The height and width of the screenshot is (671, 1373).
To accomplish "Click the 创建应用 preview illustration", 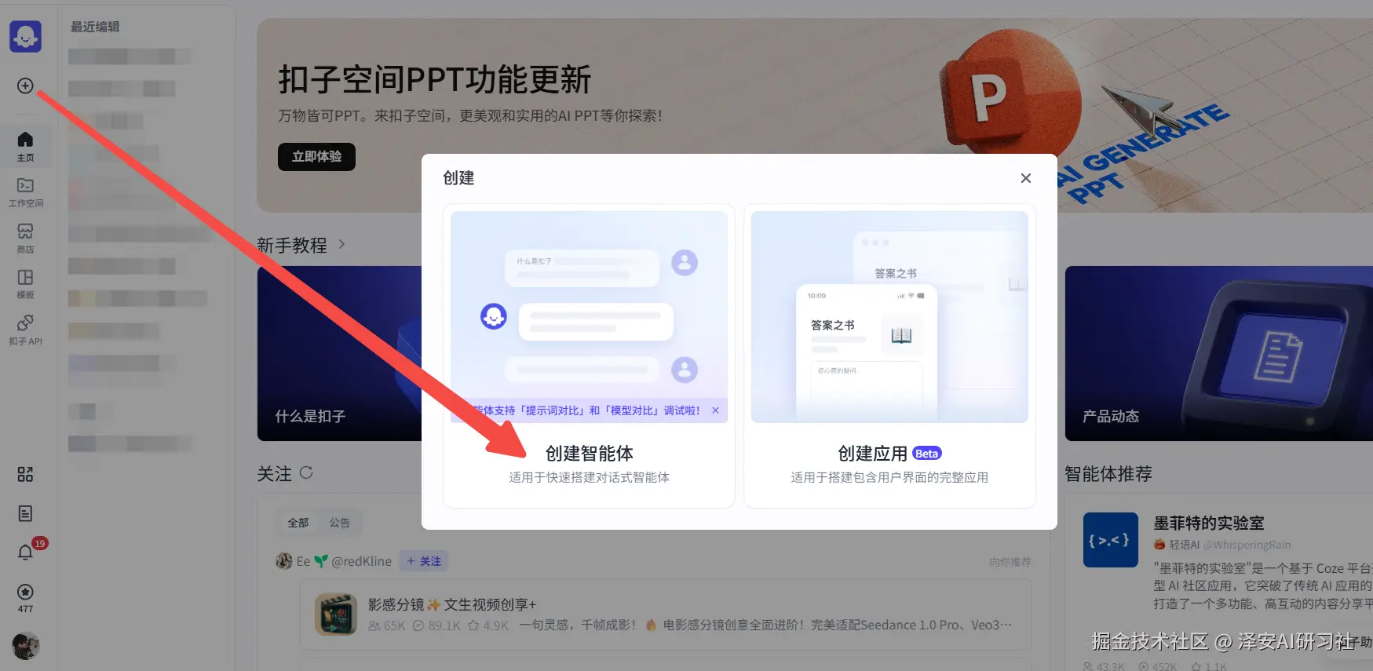I will (x=889, y=317).
